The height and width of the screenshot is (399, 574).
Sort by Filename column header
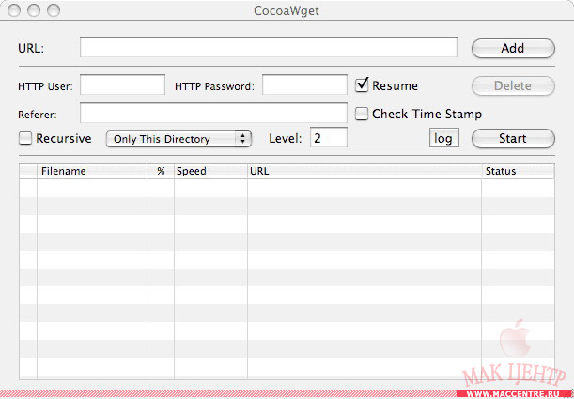[92, 171]
